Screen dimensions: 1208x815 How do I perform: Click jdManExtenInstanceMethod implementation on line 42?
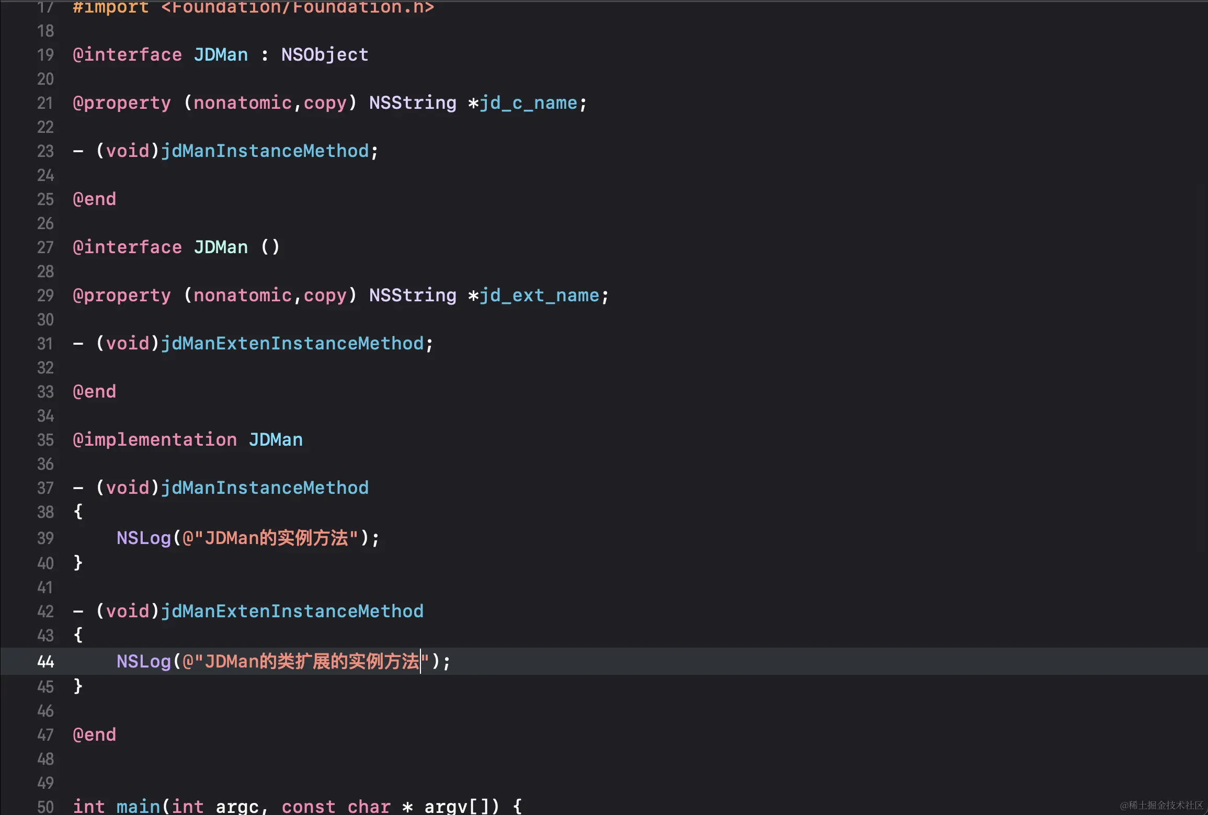click(x=292, y=612)
